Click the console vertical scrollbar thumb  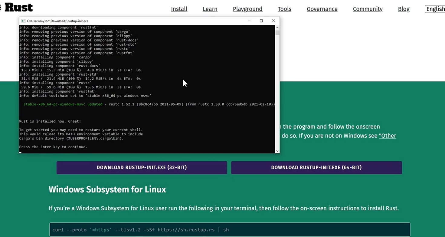coord(277,33)
